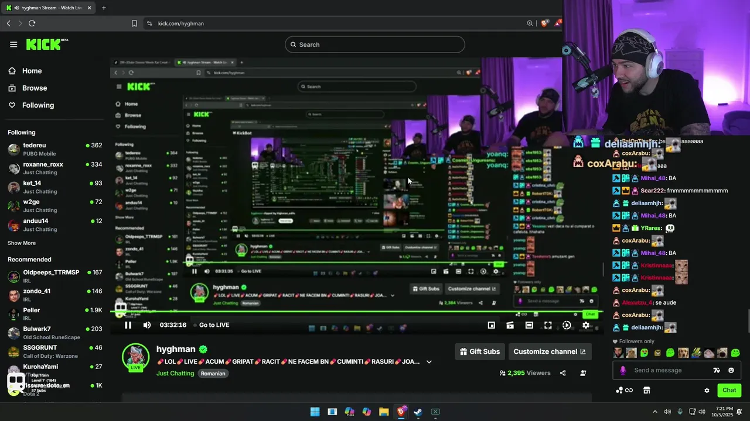
Task: Open zondo_41 recommended channel
Action: pyautogui.click(x=54, y=295)
